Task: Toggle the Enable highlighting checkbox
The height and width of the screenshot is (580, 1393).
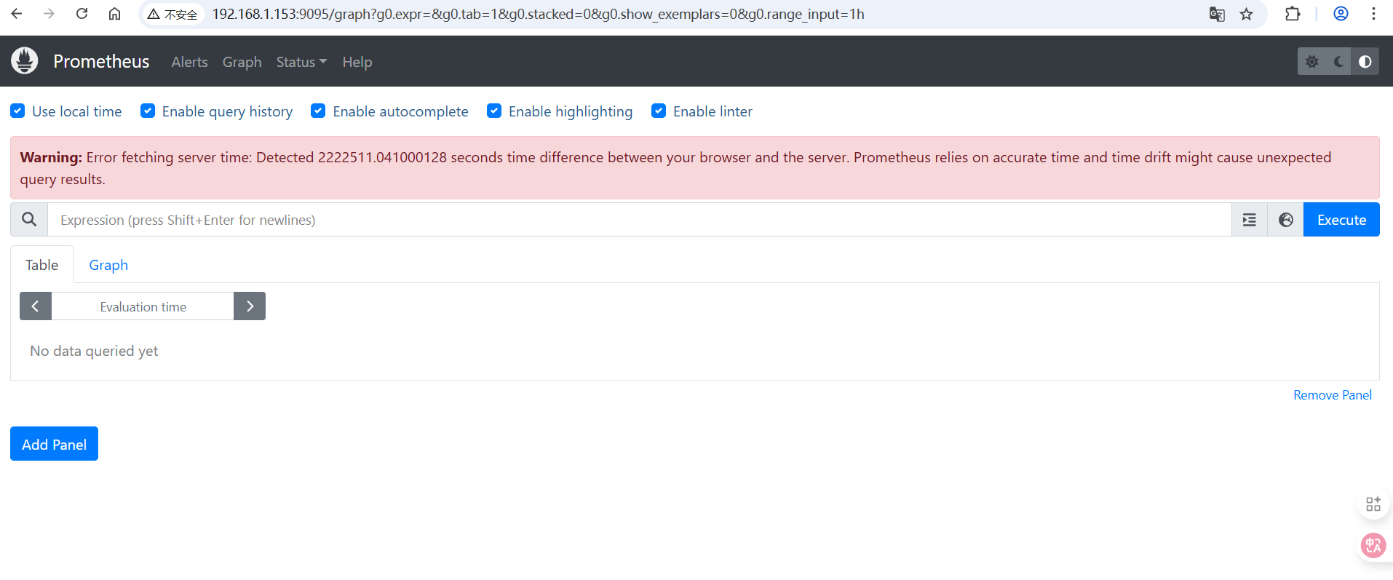Action: 494,111
